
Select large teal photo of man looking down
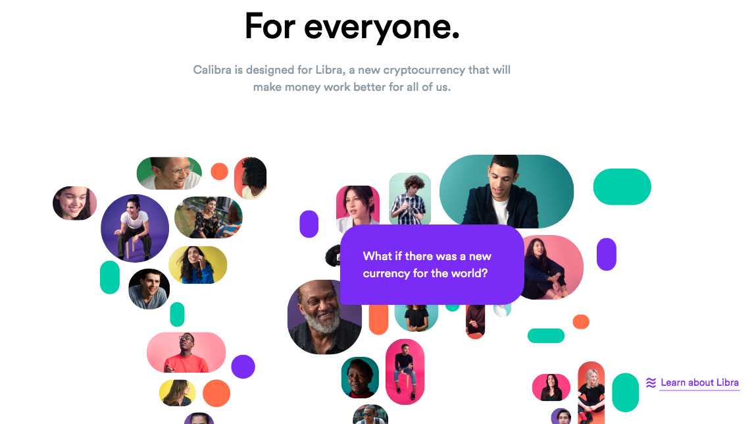point(507,191)
